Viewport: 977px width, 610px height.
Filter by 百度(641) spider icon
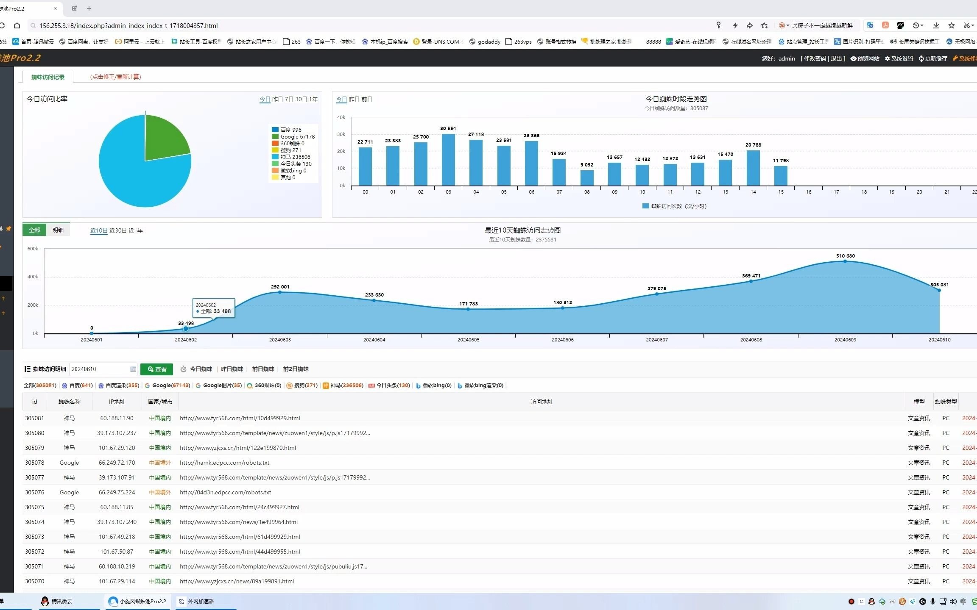point(77,385)
